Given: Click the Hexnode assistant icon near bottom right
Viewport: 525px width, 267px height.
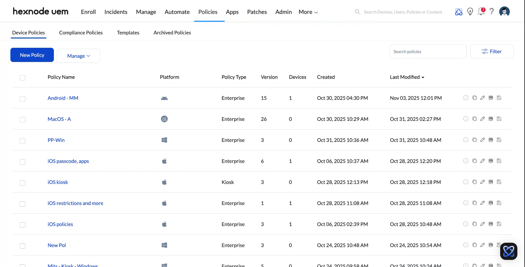Looking at the screenshot, I should point(509,251).
